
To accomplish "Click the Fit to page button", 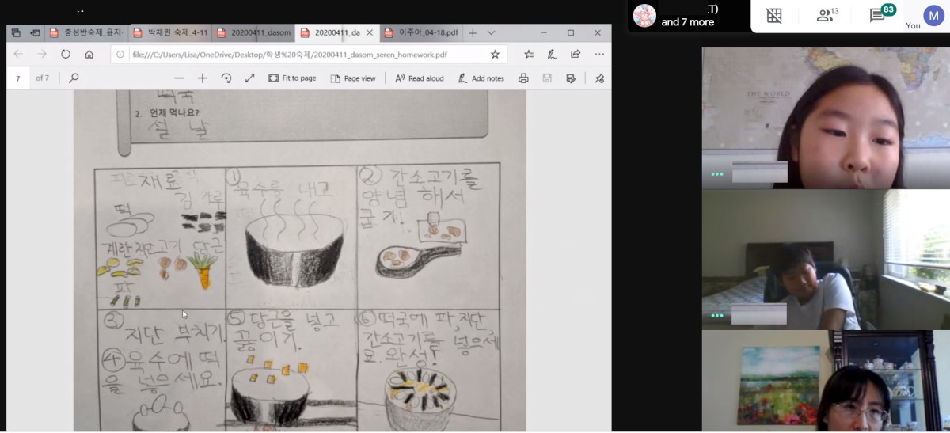I will tap(292, 78).
